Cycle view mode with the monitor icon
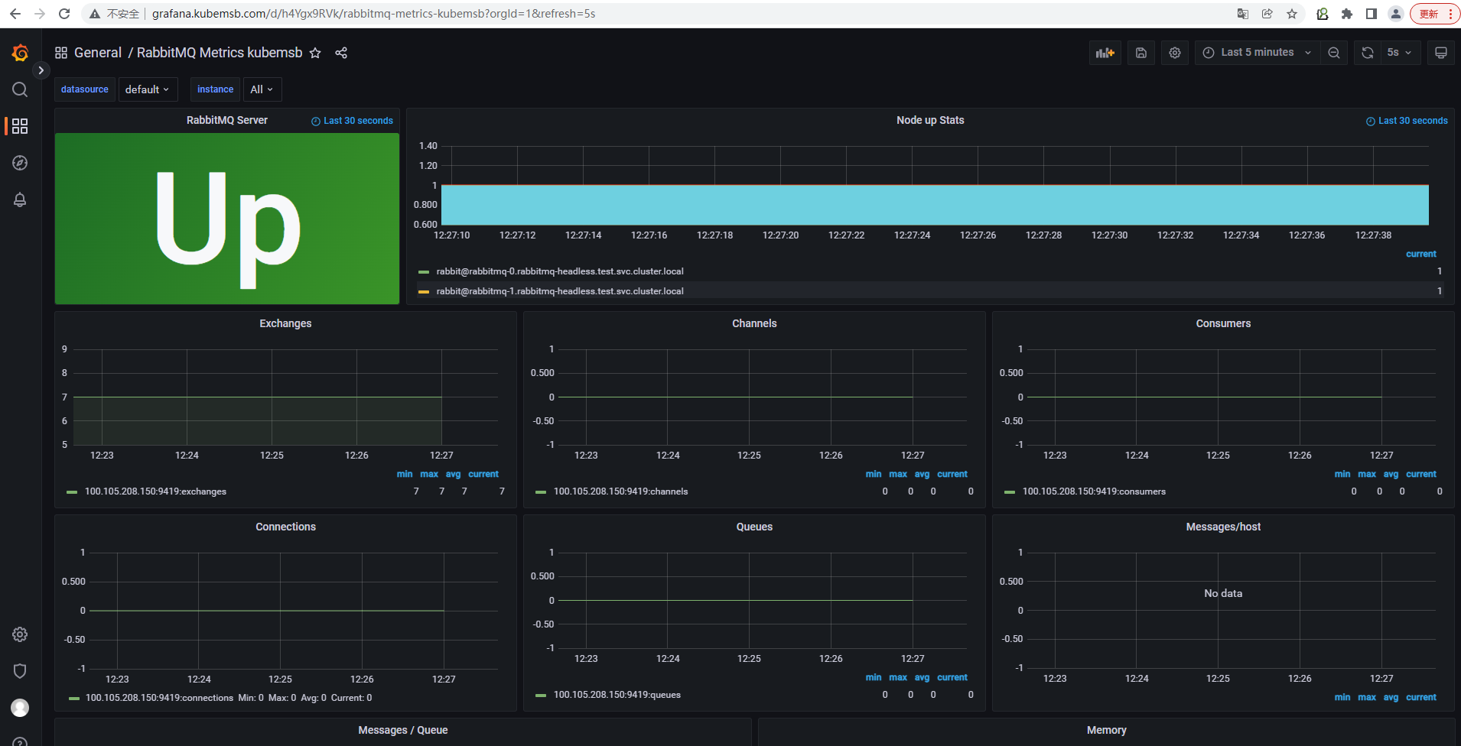The width and height of the screenshot is (1461, 746). (x=1441, y=53)
